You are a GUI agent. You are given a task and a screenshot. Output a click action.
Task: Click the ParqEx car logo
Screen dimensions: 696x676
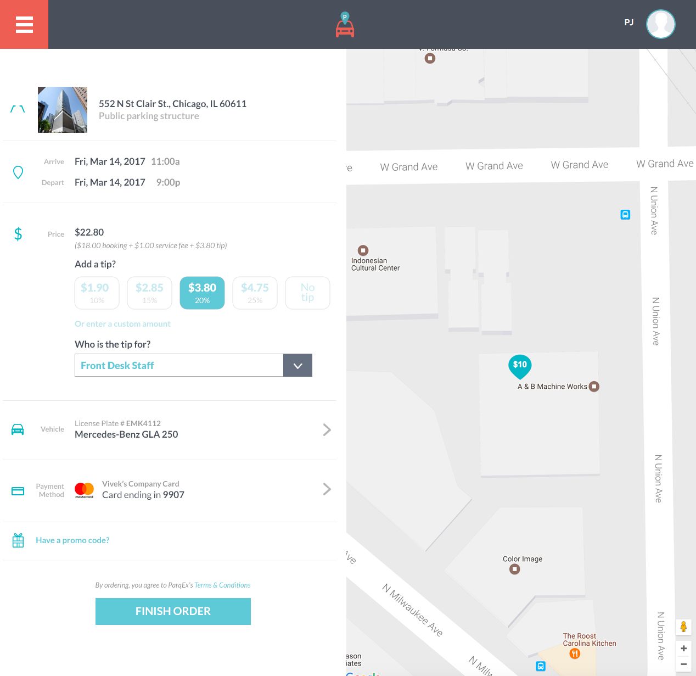pos(345,25)
